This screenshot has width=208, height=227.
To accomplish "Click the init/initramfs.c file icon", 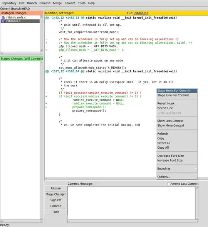I will coord(3,18).
